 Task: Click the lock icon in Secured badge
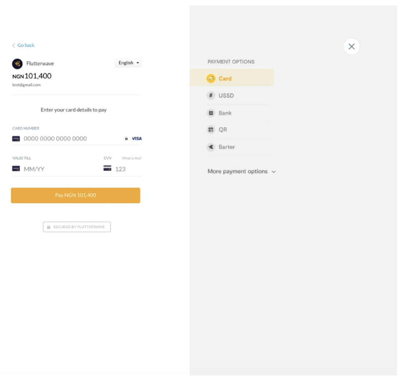pyautogui.click(x=49, y=227)
